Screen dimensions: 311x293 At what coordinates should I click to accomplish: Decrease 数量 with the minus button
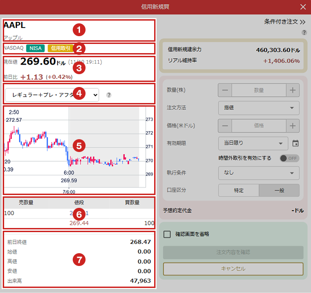click(225, 91)
